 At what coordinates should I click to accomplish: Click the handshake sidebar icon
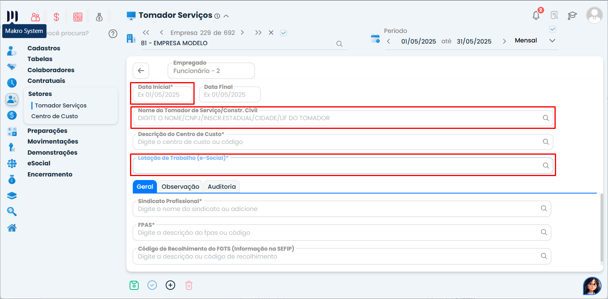[12, 67]
